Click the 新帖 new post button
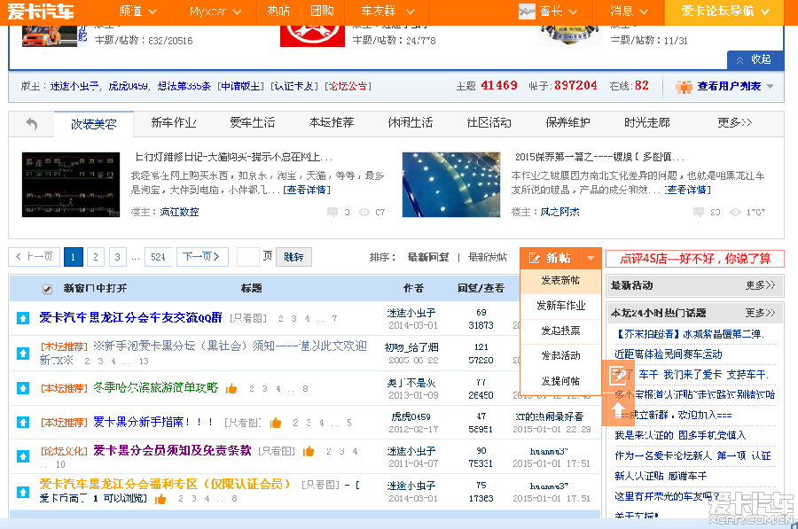Screen dimensions: 798x529 [x=551, y=258]
